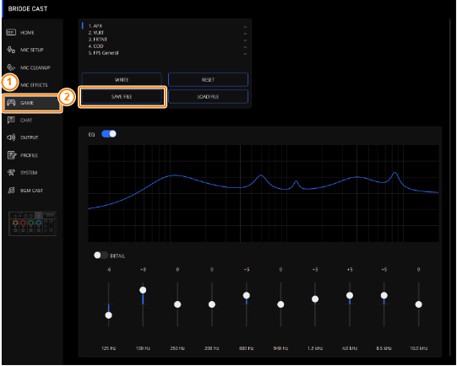Open options menu for FRTNT preset
457x366 pixels.
click(245, 40)
